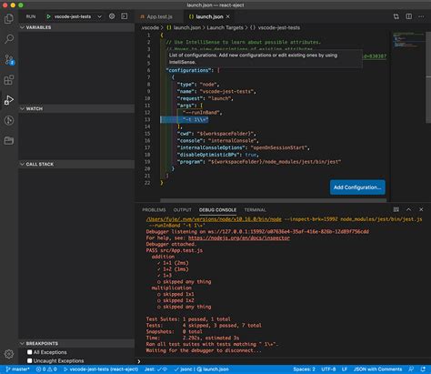Image resolution: width=431 pixels, height=374 pixels.
Task: Click Launch Targets breadcrumb segment
Action: click(225, 27)
